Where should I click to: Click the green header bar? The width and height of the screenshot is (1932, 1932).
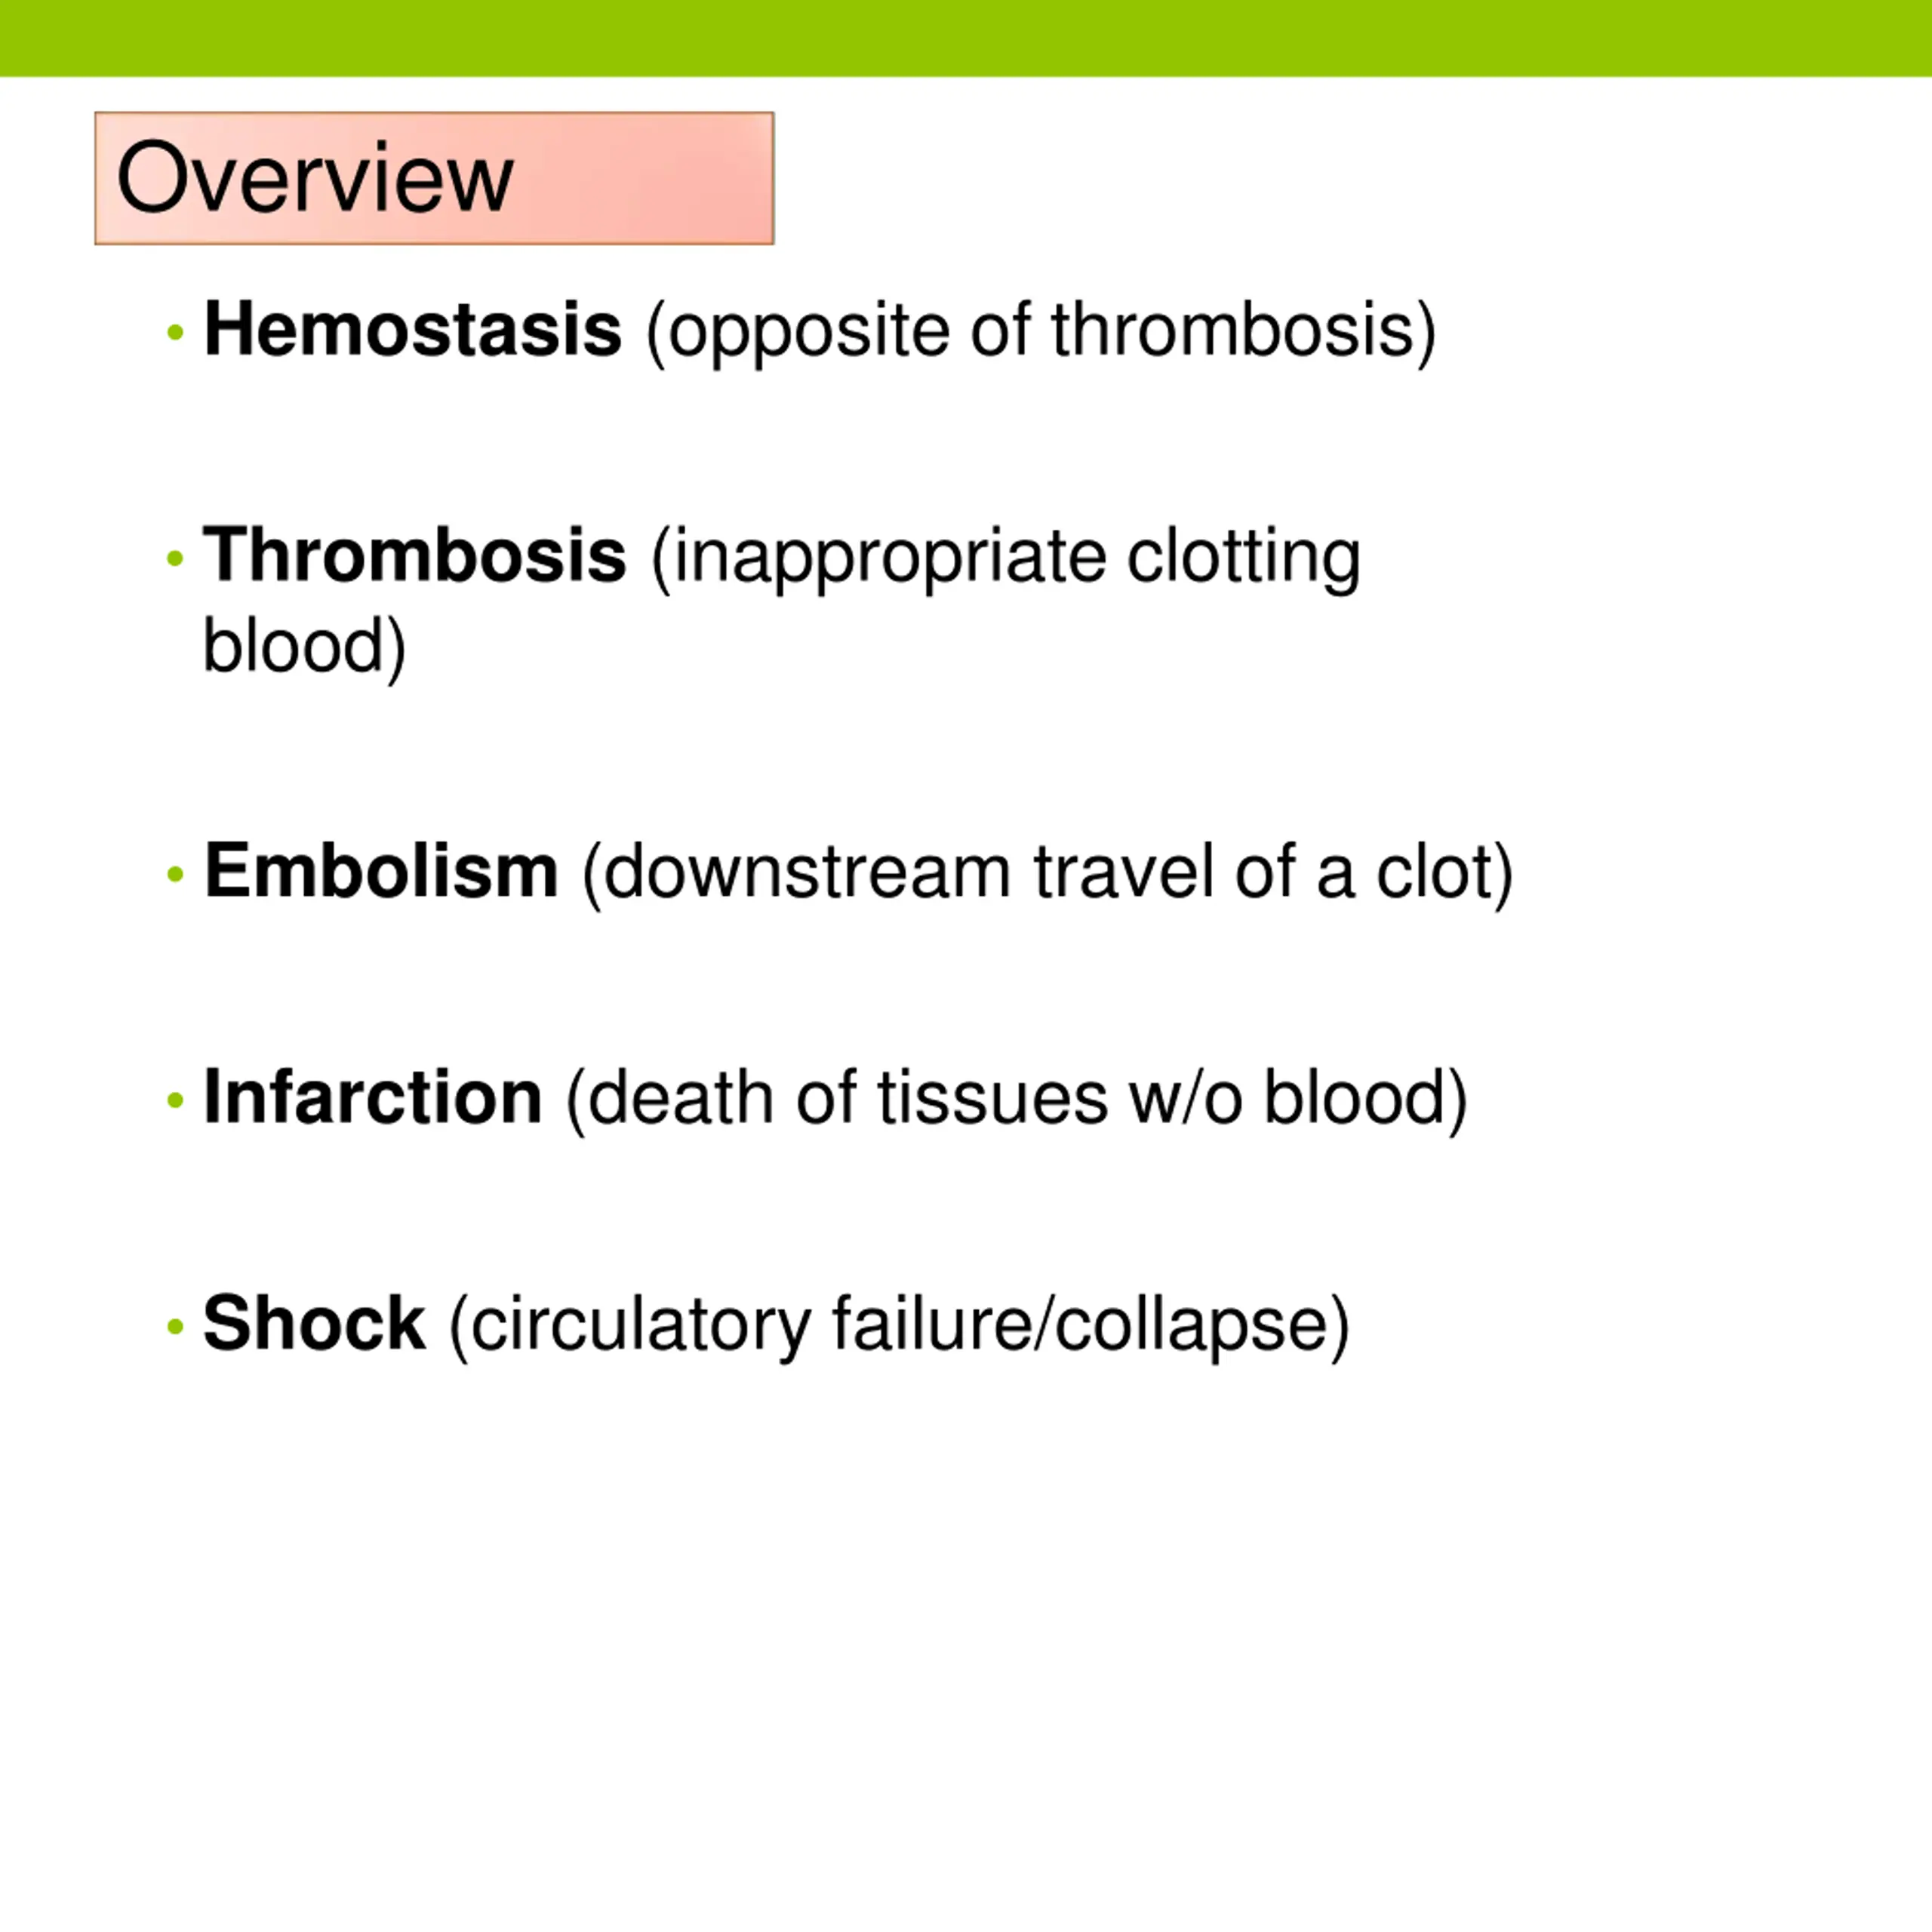pos(966,38)
